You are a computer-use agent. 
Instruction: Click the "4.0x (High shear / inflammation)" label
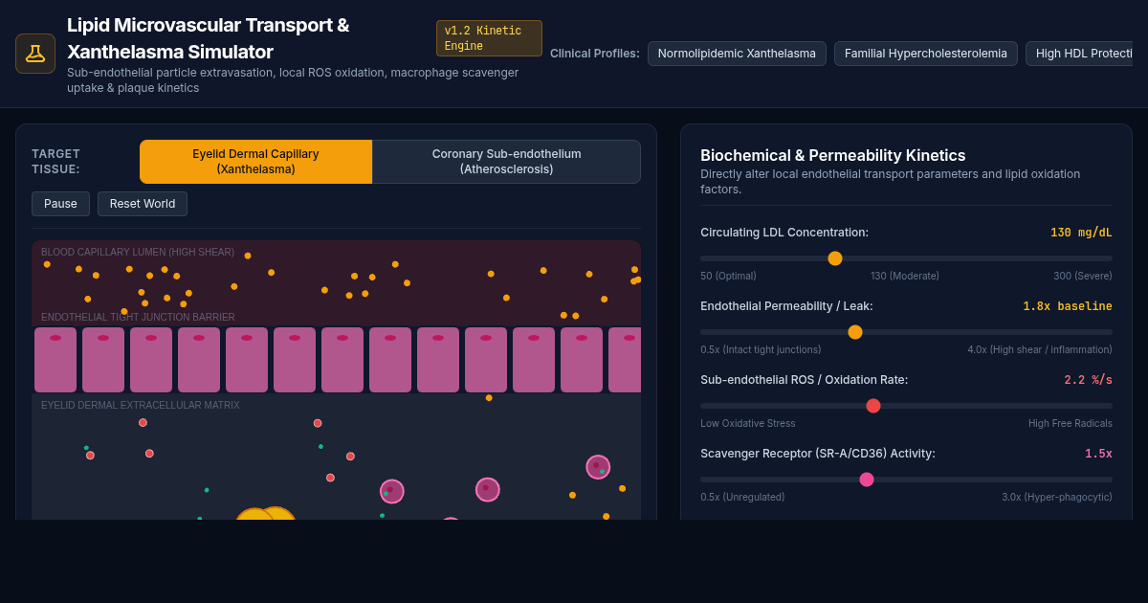pos(1040,349)
